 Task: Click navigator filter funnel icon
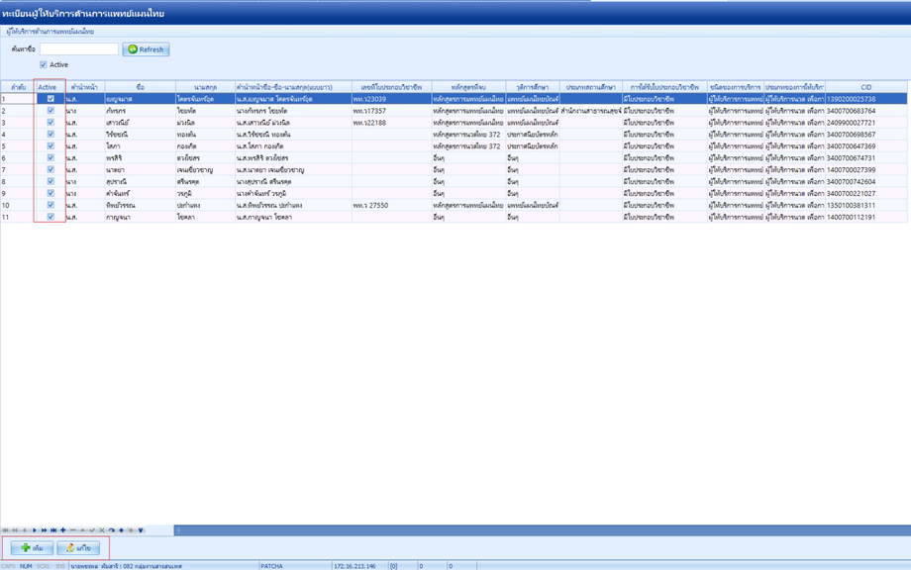pos(141,530)
